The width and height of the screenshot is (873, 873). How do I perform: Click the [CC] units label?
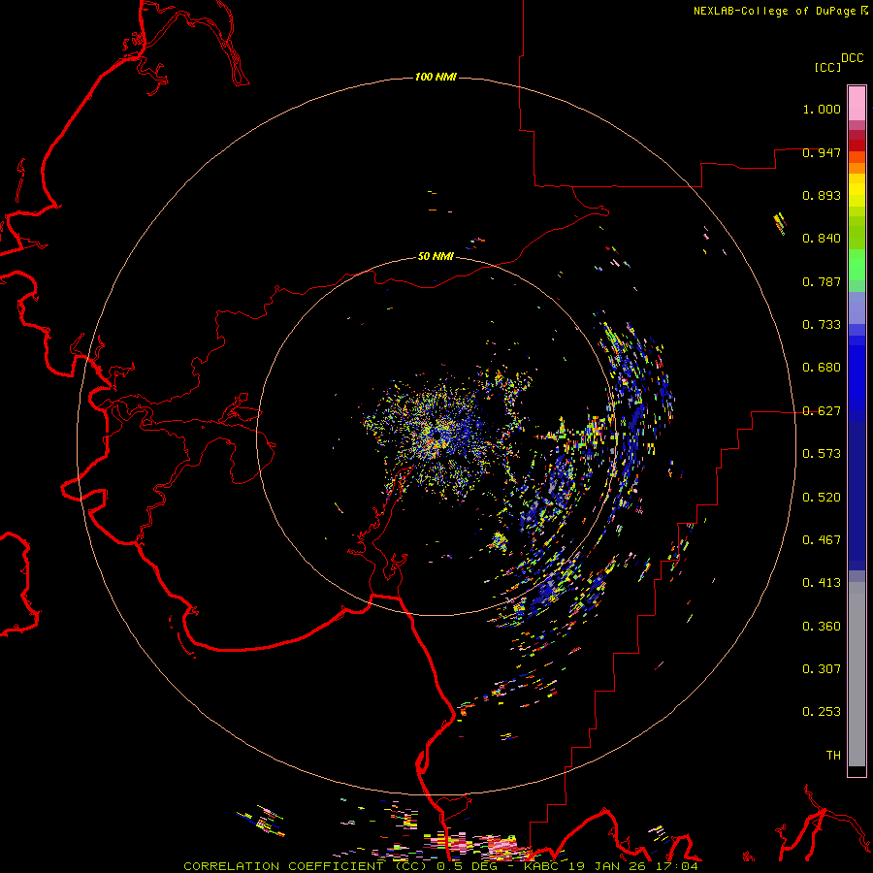coord(827,67)
